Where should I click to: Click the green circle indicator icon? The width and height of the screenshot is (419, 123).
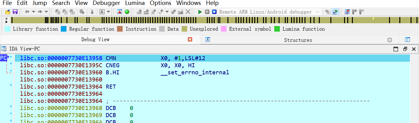click(127, 12)
